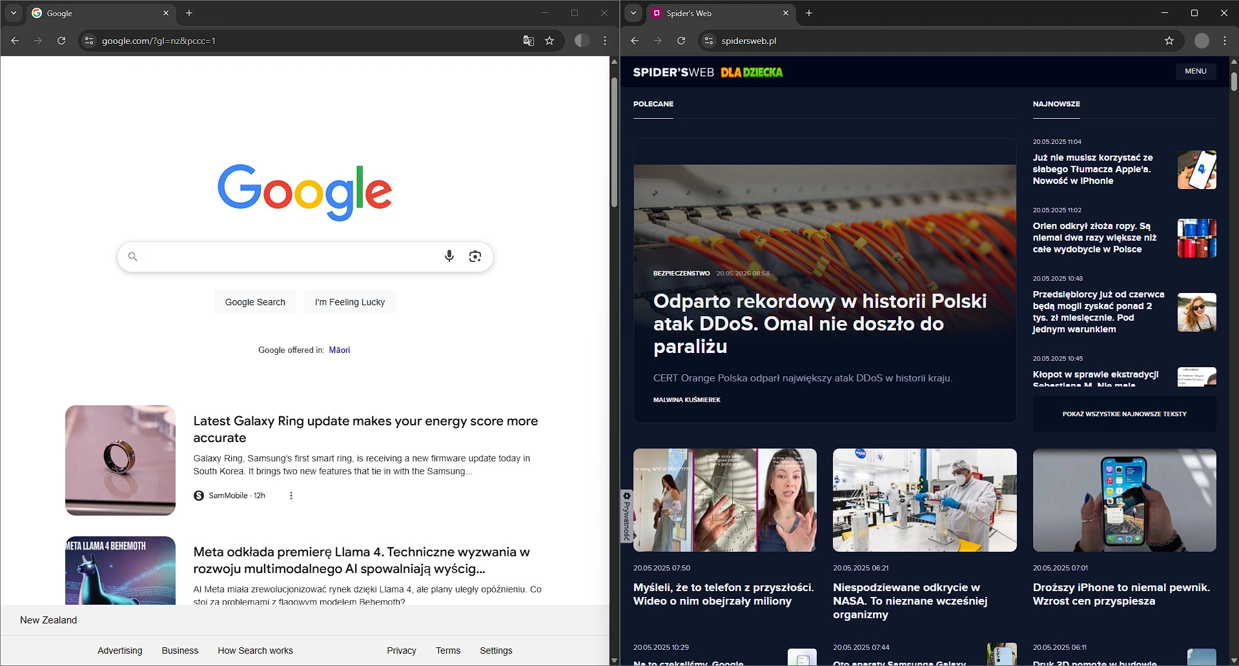The height and width of the screenshot is (666, 1239).
Task: Click SamMobile source logo icon
Action: click(199, 496)
